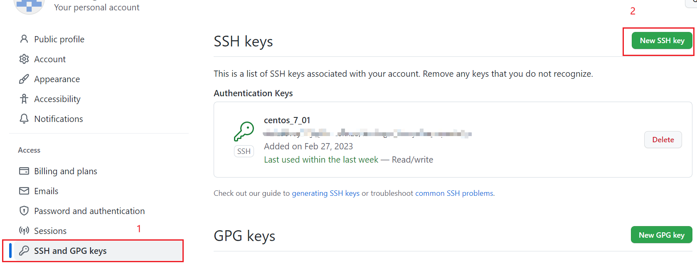Add a New SSH key

tap(662, 41)
